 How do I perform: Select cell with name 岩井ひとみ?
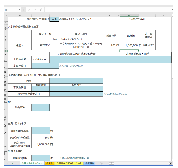click(45, 45)
